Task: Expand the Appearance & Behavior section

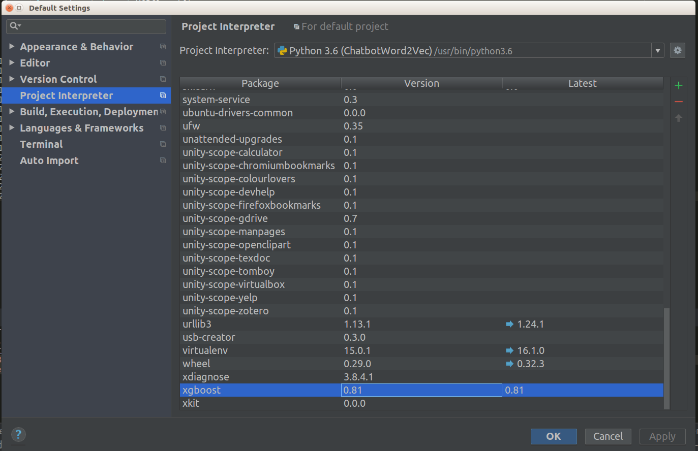Action: 12,46
